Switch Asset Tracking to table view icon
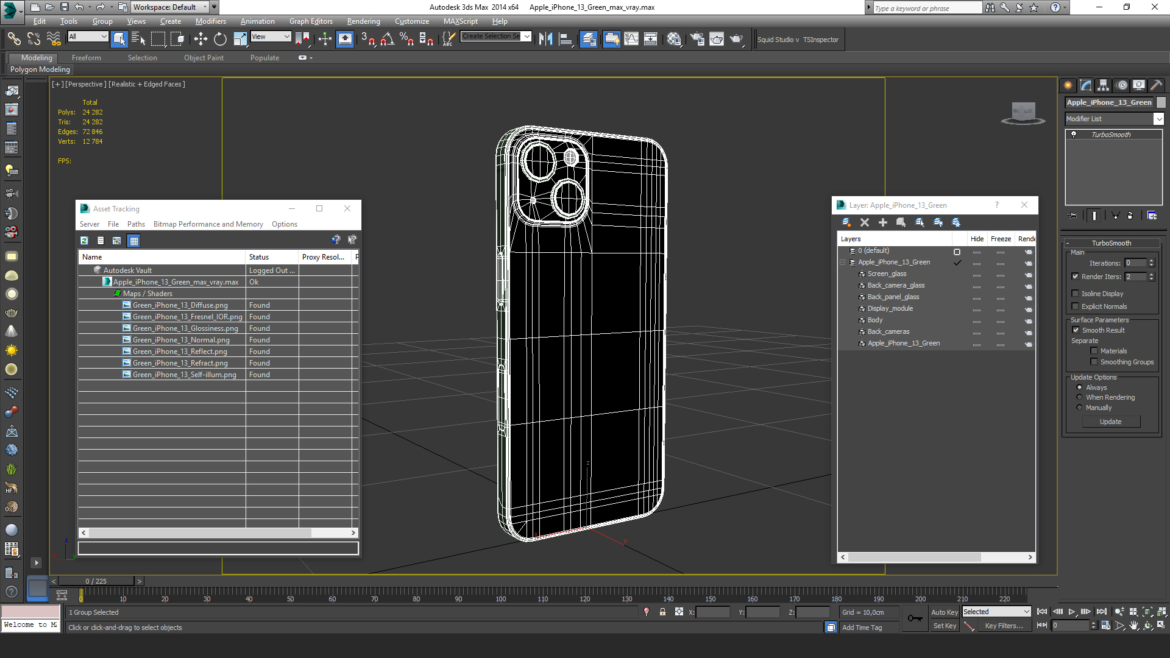 (134, 241)
